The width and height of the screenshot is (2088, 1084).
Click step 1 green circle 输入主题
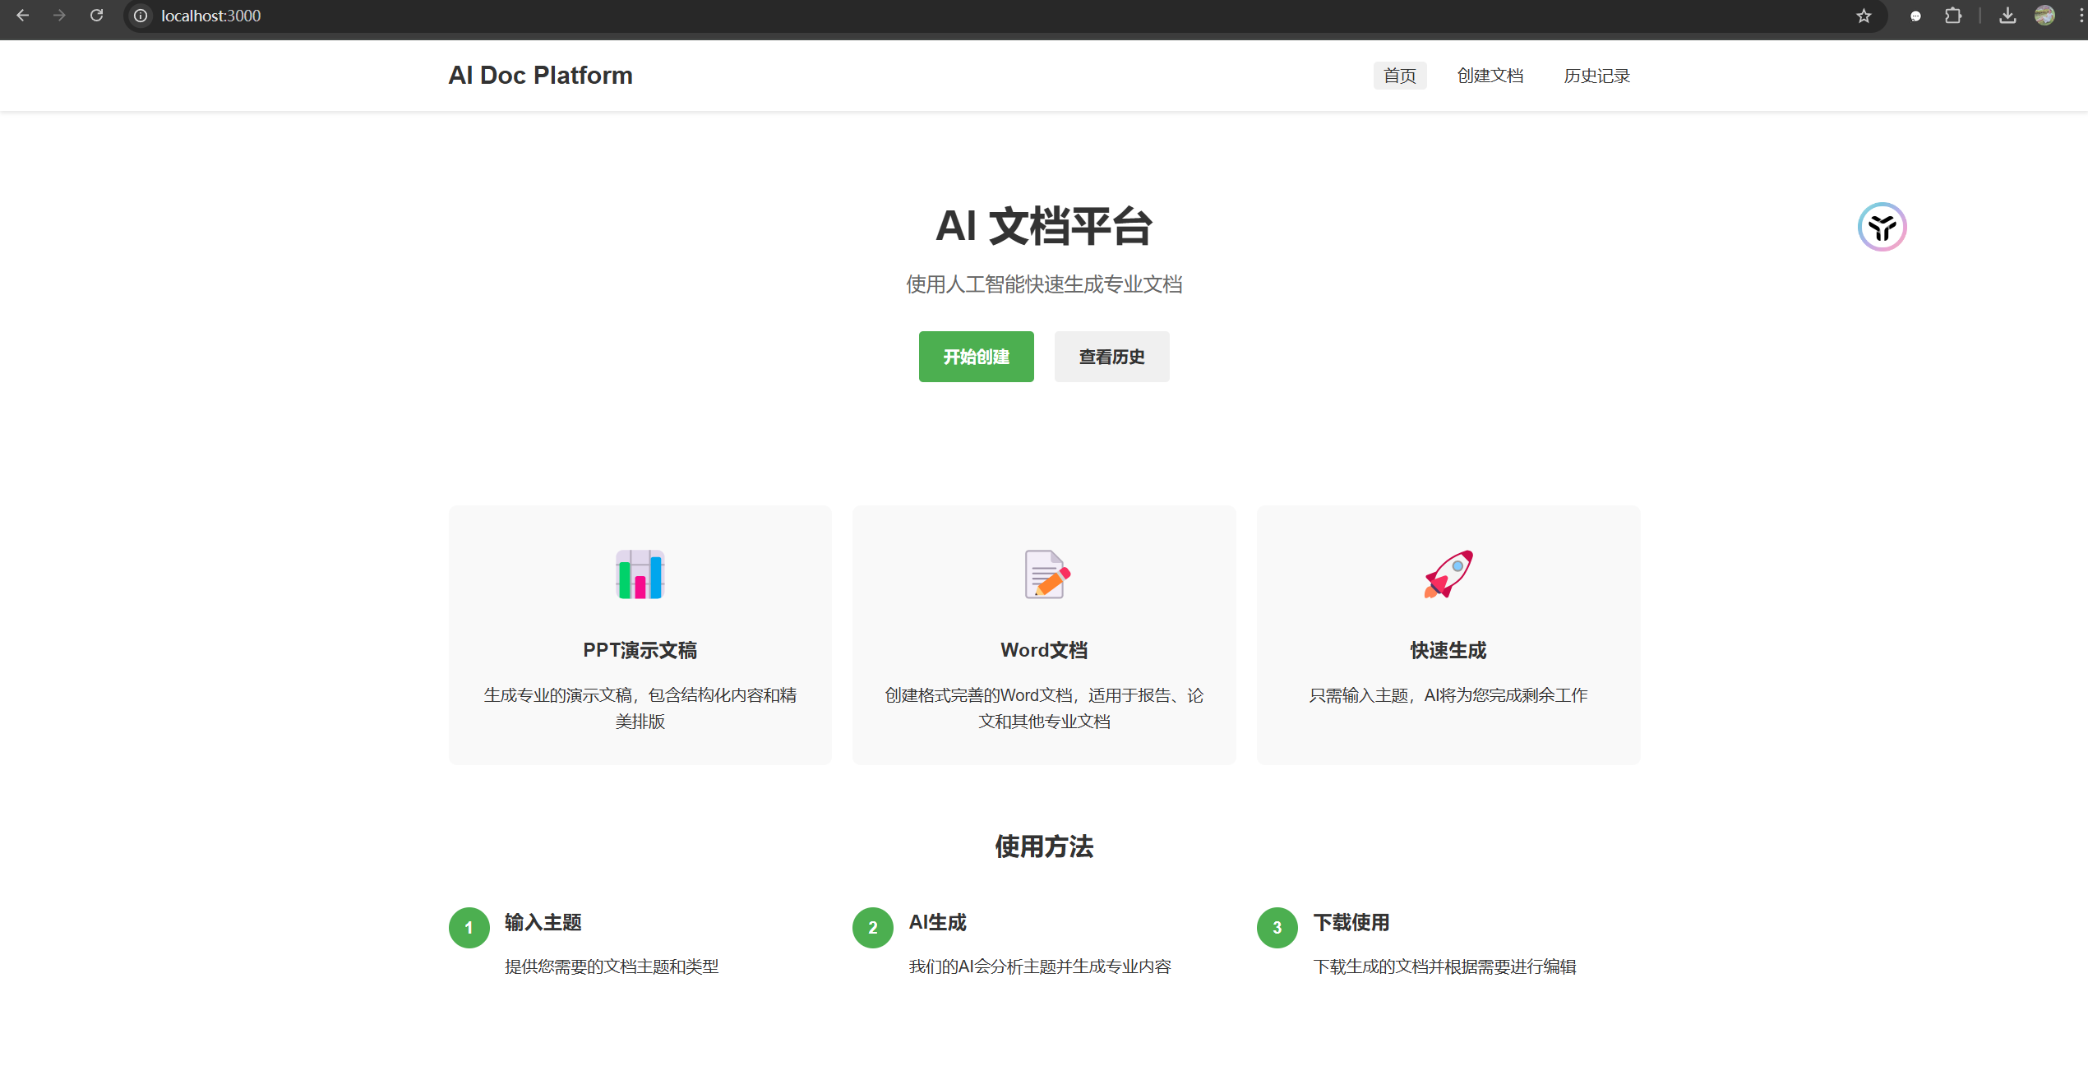pyautogui.click(x=469, y=928)
